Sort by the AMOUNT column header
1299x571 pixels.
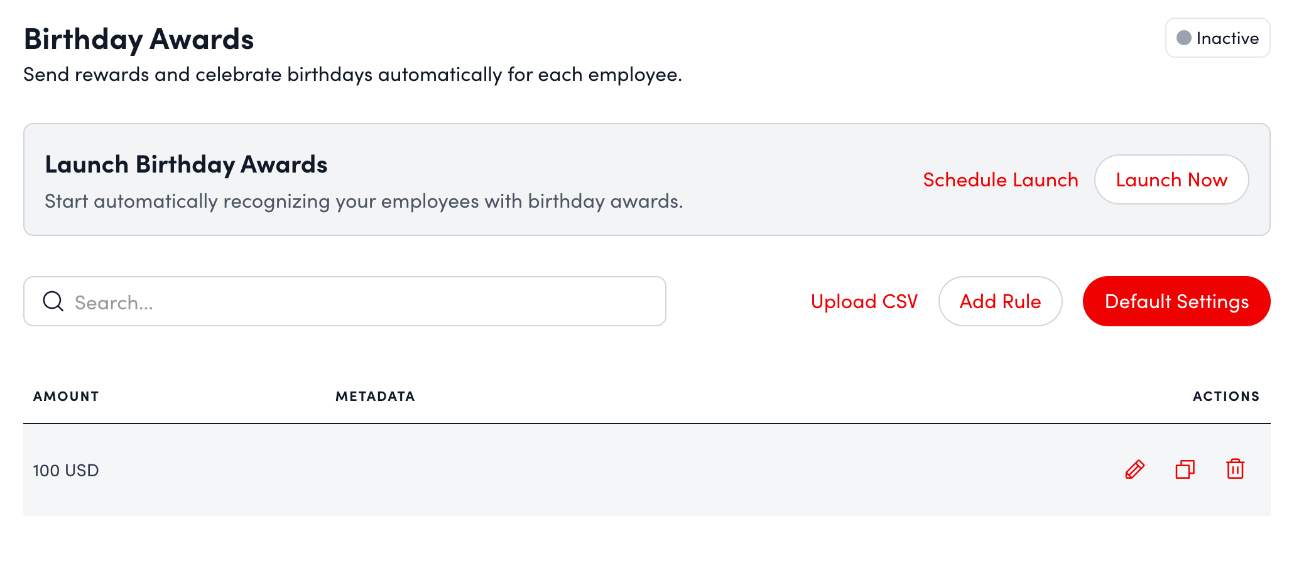tap(66, 397)
